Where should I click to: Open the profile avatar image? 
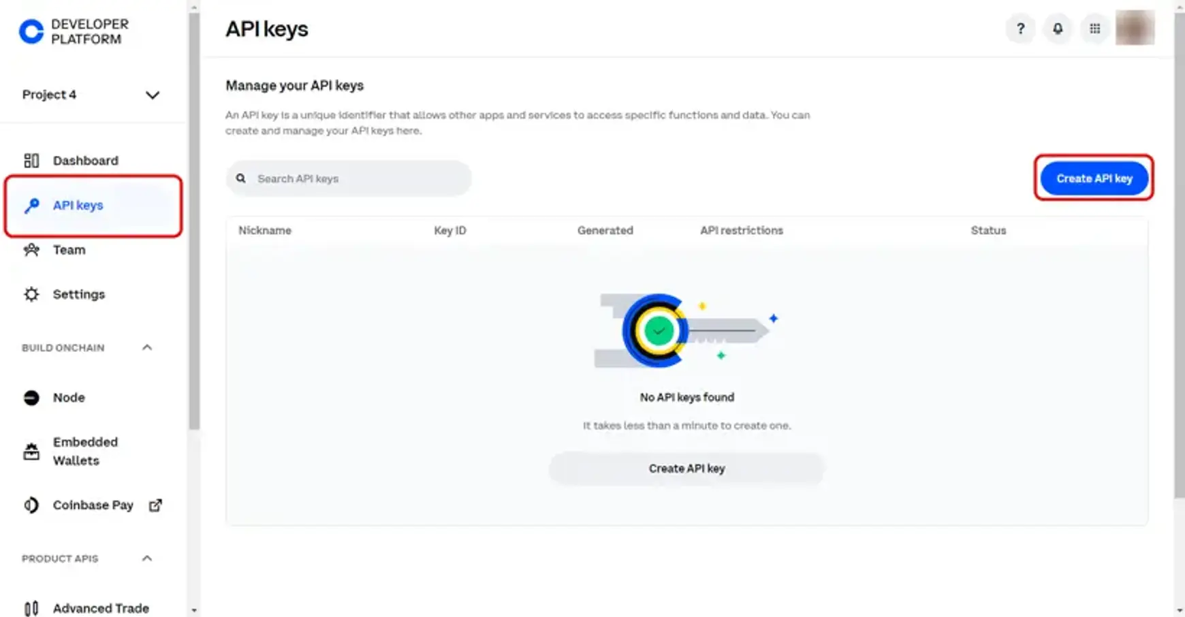point(1135,28)
